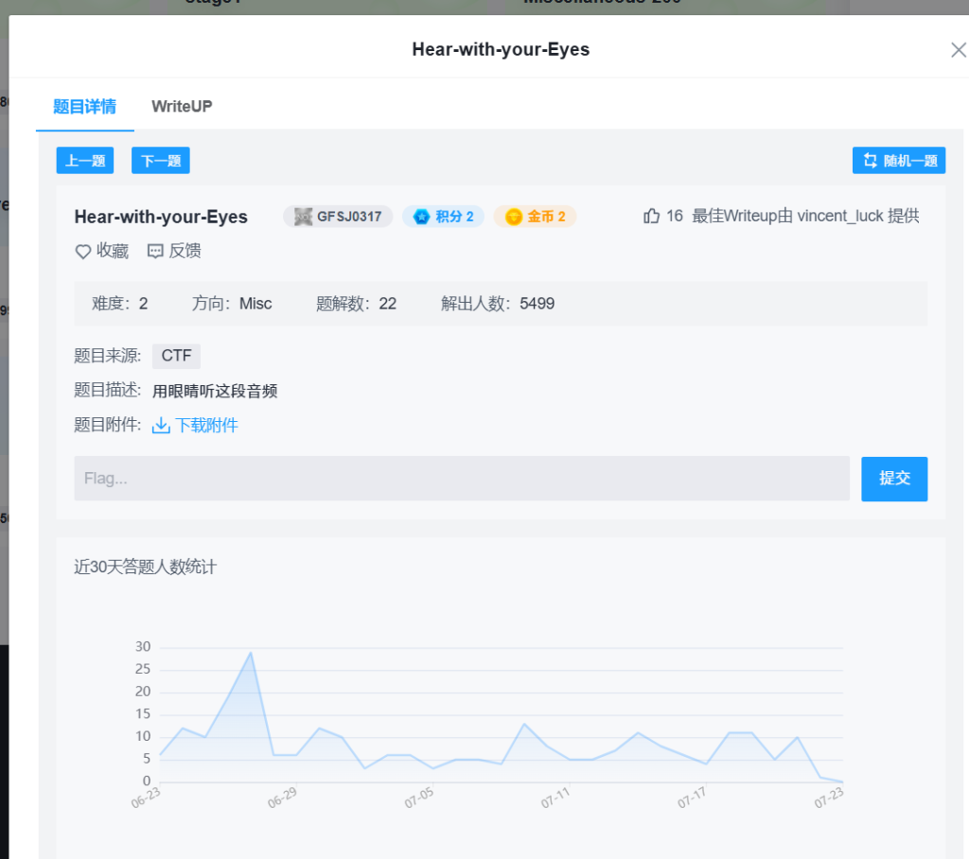Click the shuffle icon in random question button
Image resolution: width=969 pixels, height=859 pixels.
(x=871, y=161)
